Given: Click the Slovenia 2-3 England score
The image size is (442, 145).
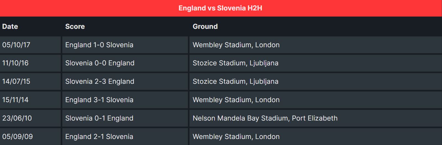Looking at the screenshot, I should point(100,81).
